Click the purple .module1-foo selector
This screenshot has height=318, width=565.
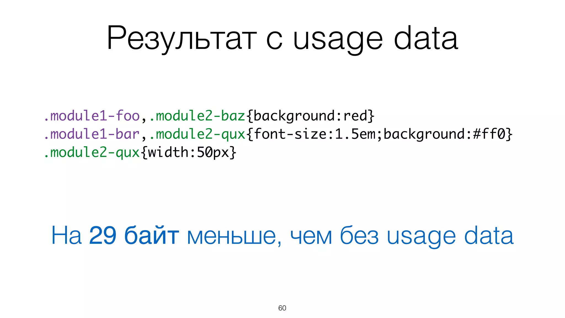(92, 116)
